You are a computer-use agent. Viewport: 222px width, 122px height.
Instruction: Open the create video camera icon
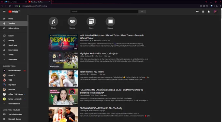[197, 12]
